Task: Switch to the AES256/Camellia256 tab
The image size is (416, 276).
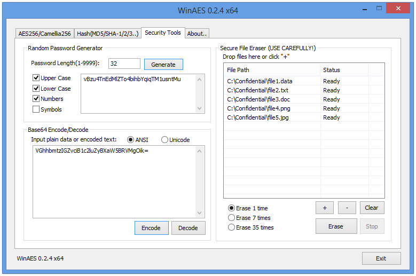Action: (x=44, y=34)
